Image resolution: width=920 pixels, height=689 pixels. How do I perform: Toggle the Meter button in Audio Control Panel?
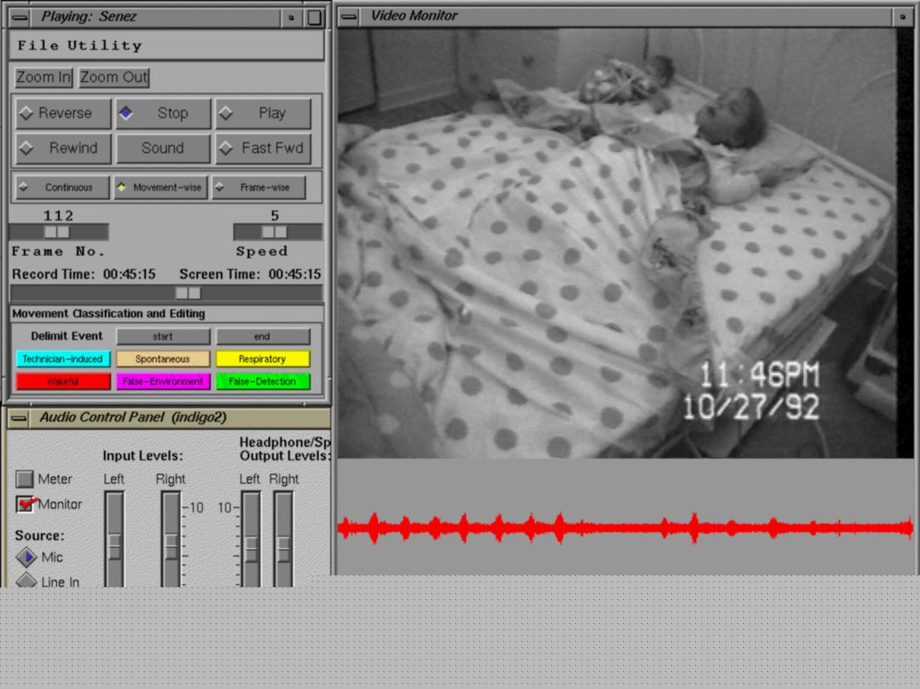[x=25, y=479]
